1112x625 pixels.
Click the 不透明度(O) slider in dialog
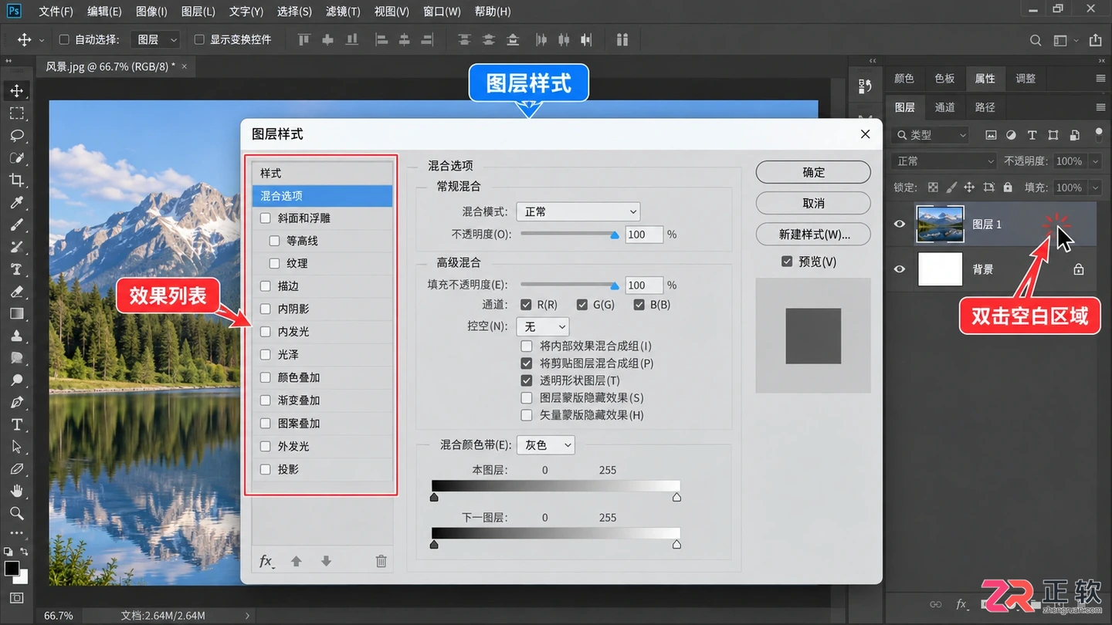click(x=569, y=234)
